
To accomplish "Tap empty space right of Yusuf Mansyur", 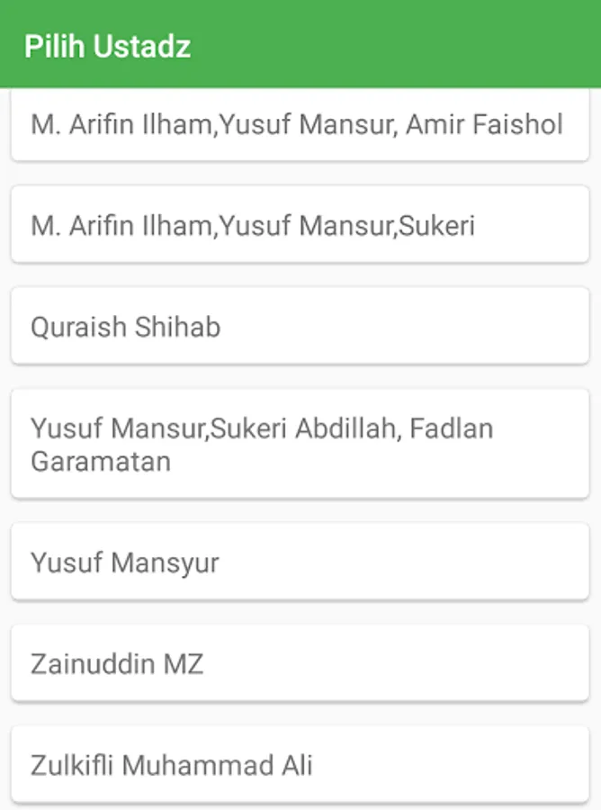I will pyautogui.click(x=403, y=562).
